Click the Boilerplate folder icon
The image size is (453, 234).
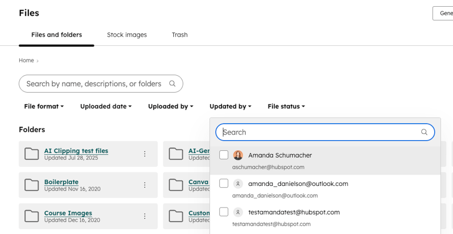click(32, 185)
